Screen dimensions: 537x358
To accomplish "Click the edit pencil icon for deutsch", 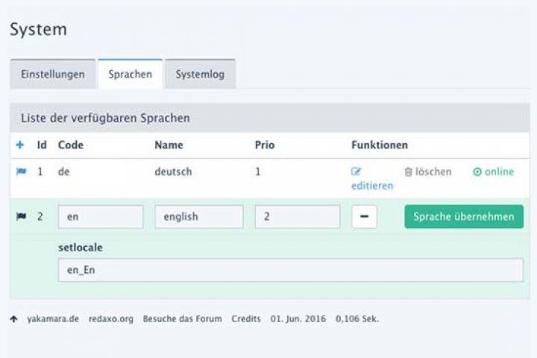I will [x=357, y=172].
